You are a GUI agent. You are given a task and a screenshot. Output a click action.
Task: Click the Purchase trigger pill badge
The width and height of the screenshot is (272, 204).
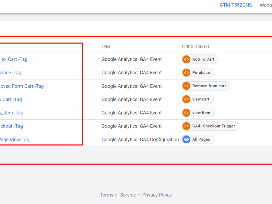point(198,72)
